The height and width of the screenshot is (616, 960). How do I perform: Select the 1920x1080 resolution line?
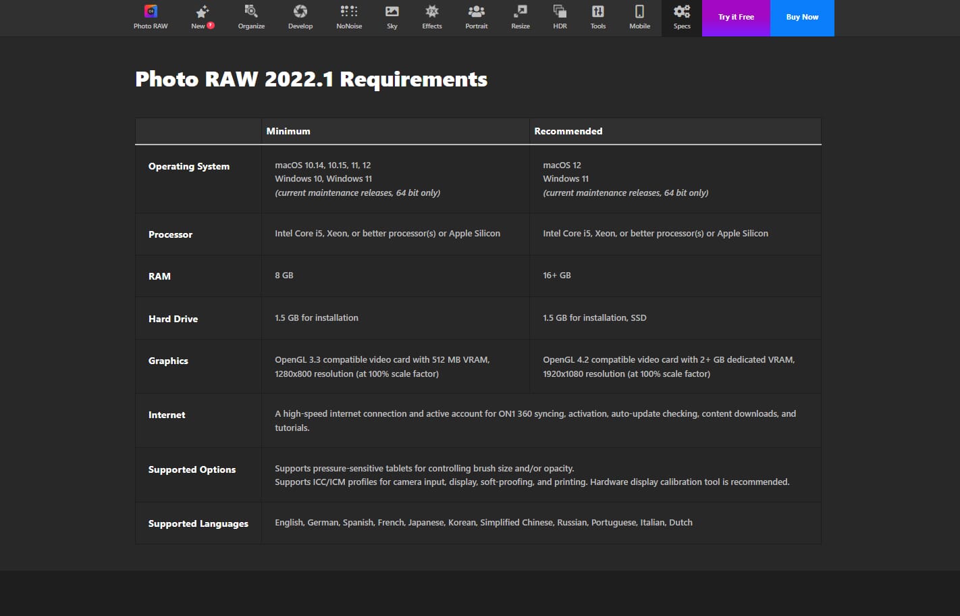(x=626, y=374)
